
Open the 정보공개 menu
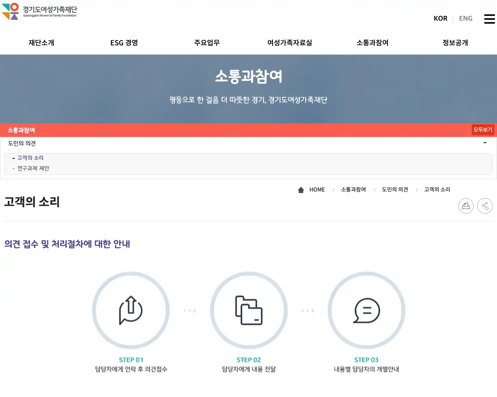[455, 43]
